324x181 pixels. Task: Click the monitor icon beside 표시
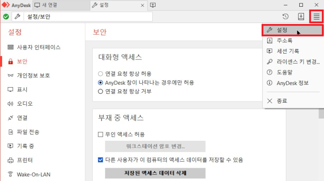(10, 90)
